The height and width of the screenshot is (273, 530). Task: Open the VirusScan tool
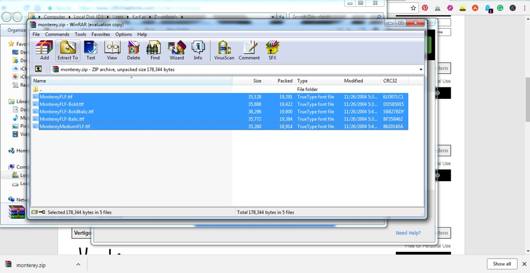point(224,50)
